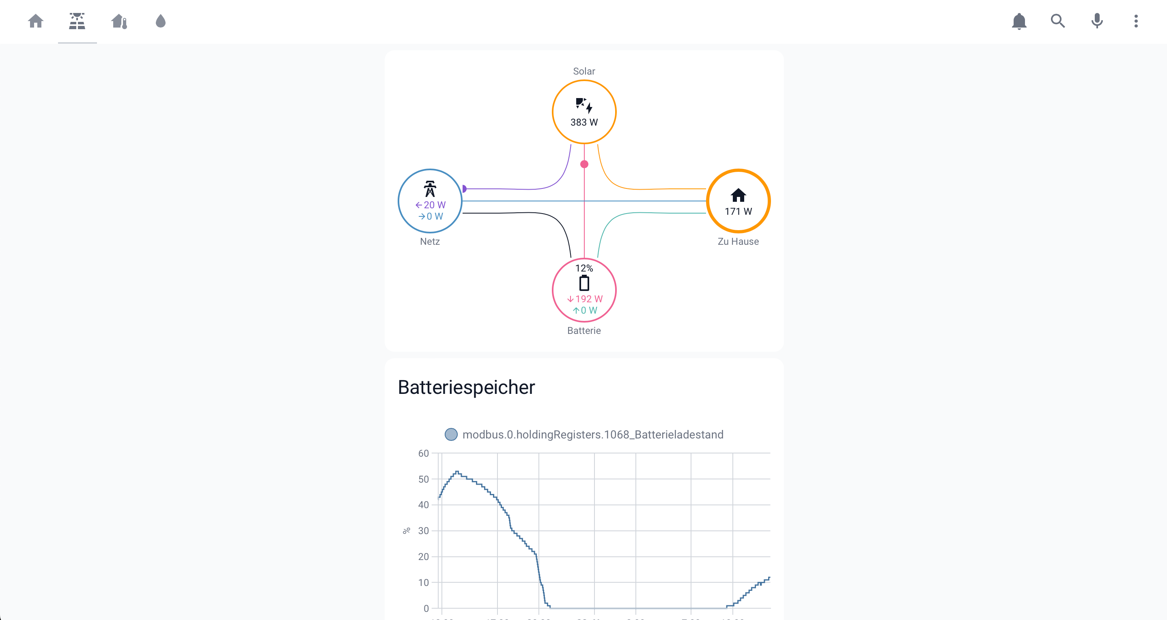The width and height of the screenshot is (1167, 620).
Task: Click the search magnifier icon
Action: [x=1058, y=21]
